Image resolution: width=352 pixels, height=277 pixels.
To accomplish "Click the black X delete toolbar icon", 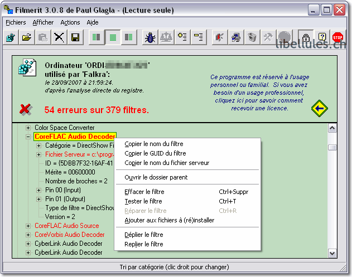I will pos(59,37).
